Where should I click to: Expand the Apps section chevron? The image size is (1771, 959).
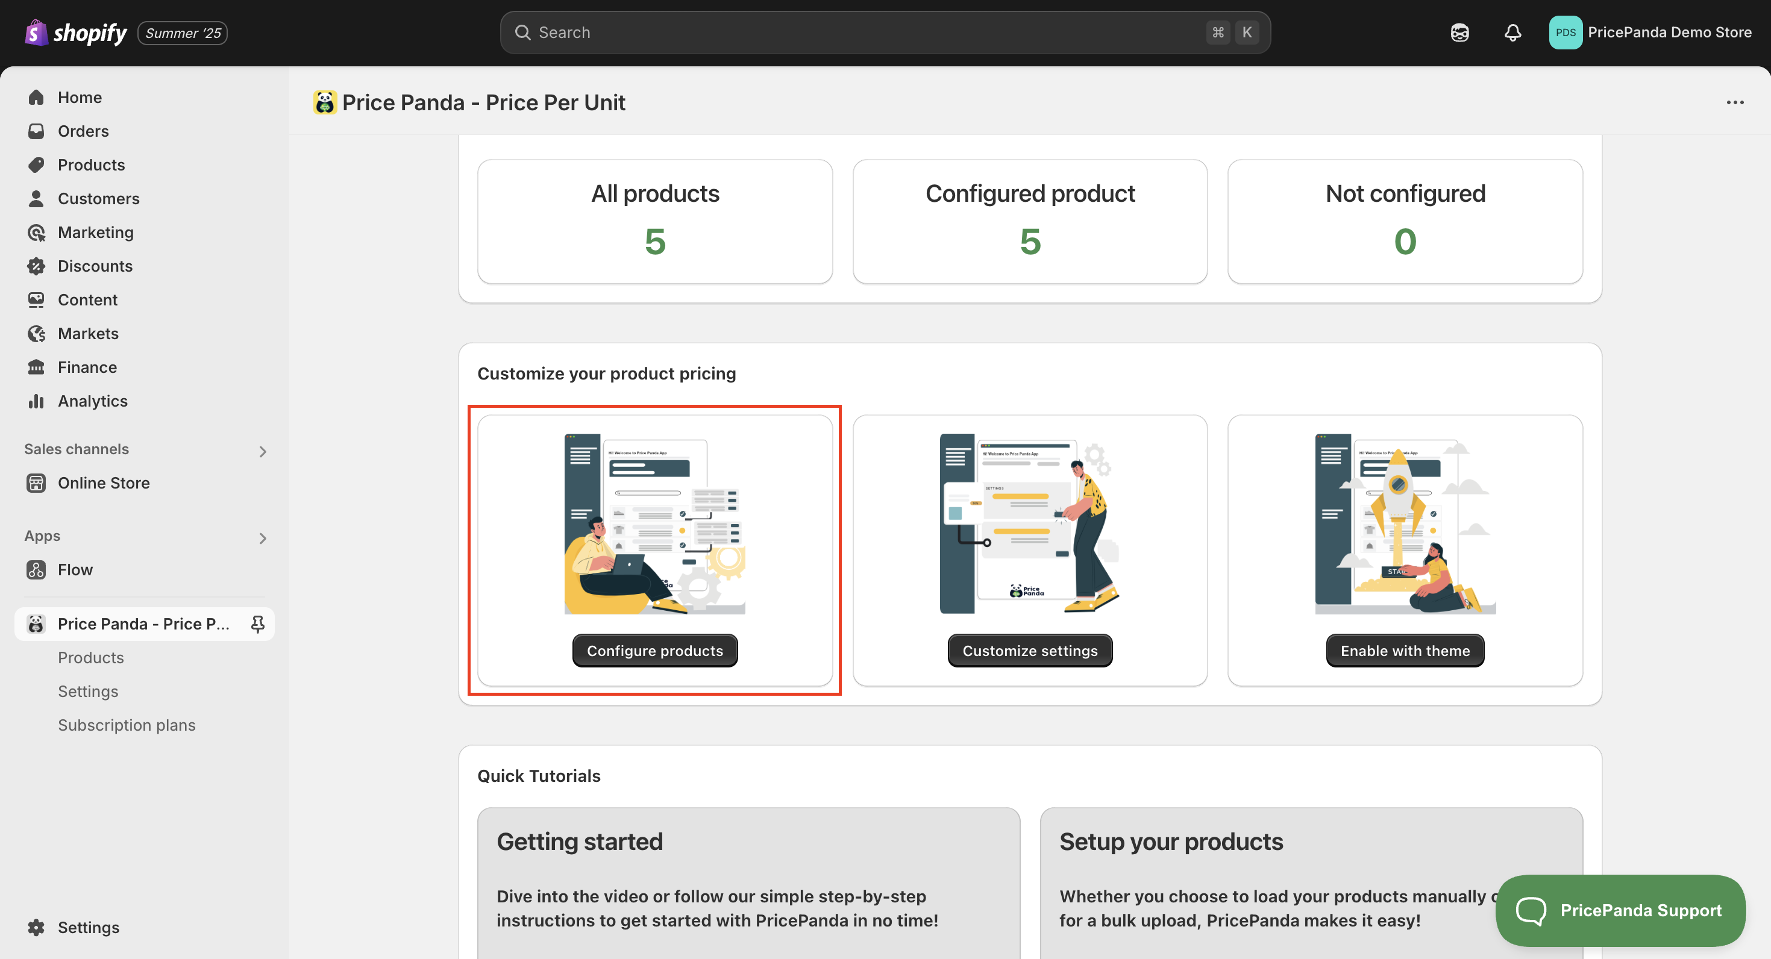click(x=263, y=537)
